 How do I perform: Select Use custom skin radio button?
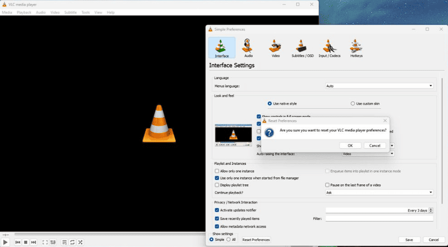tap(353, 104)
